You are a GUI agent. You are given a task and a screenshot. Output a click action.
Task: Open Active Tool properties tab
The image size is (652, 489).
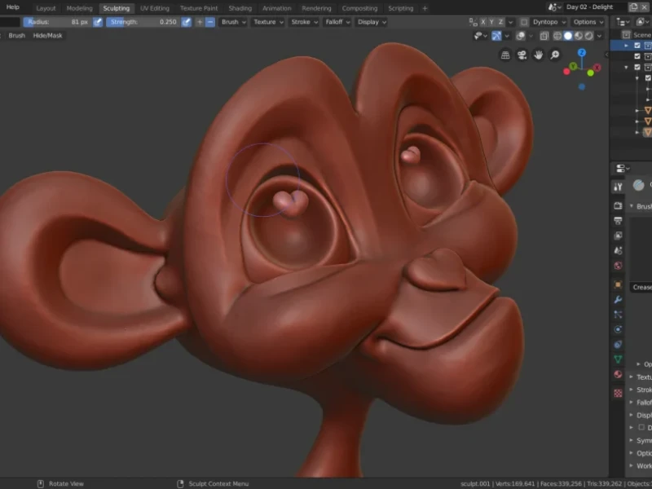coord(618,187)
